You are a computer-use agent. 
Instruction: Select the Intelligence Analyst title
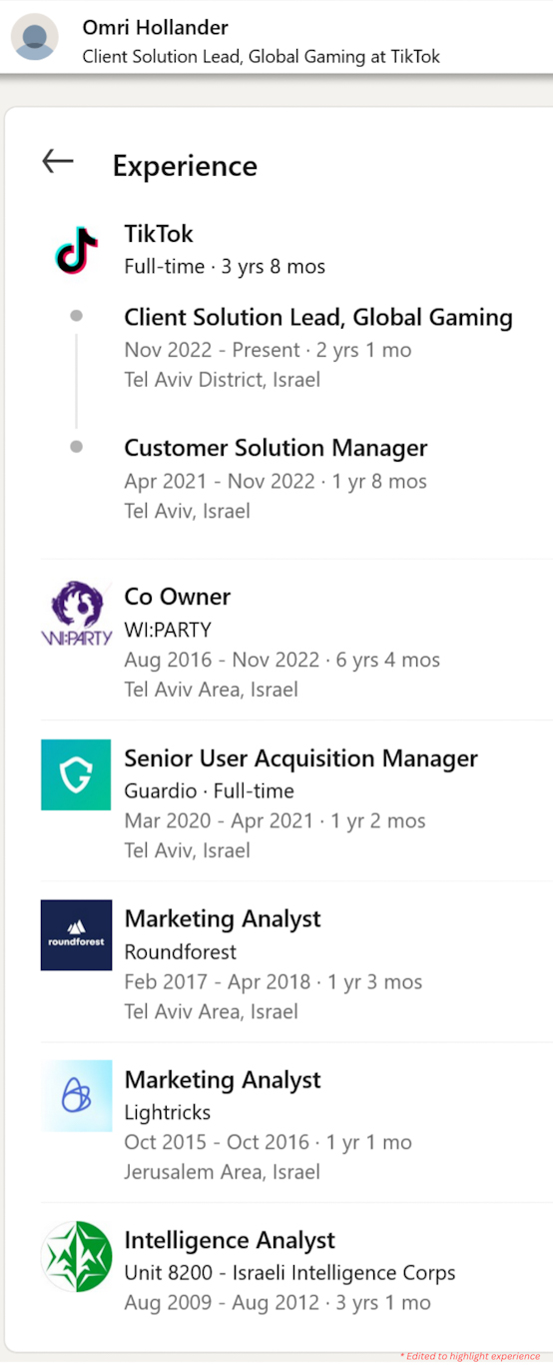pos(230,1240)
